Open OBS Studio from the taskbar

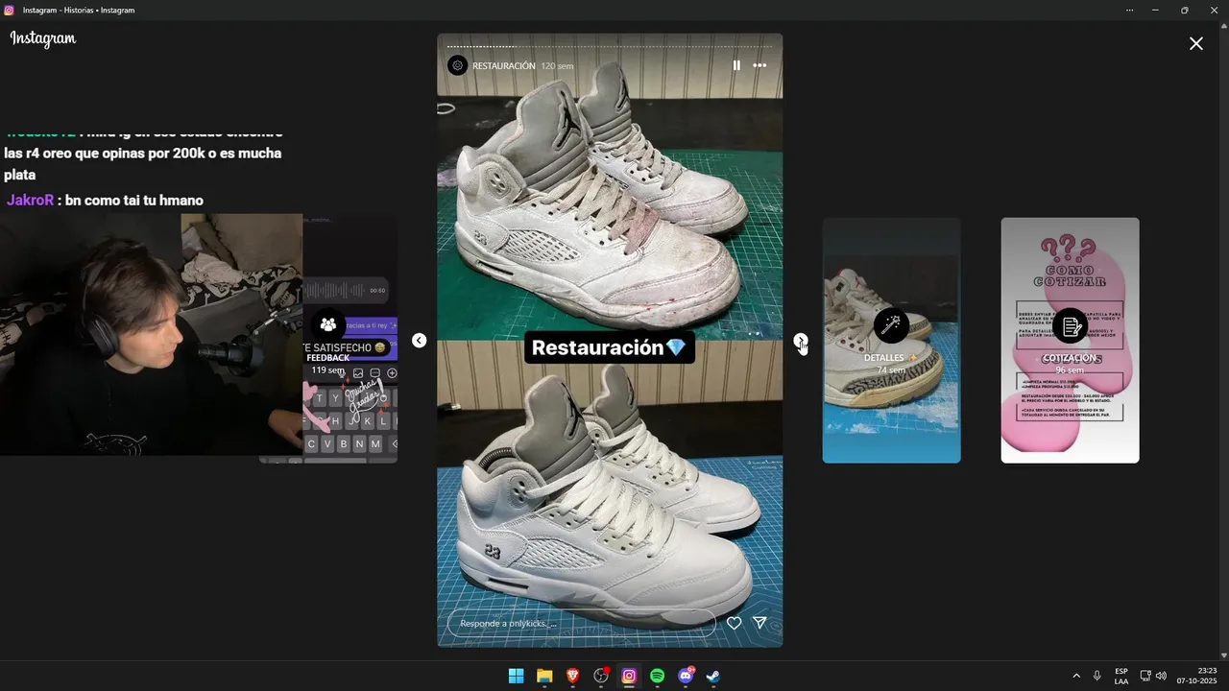(x=601, y=676)
